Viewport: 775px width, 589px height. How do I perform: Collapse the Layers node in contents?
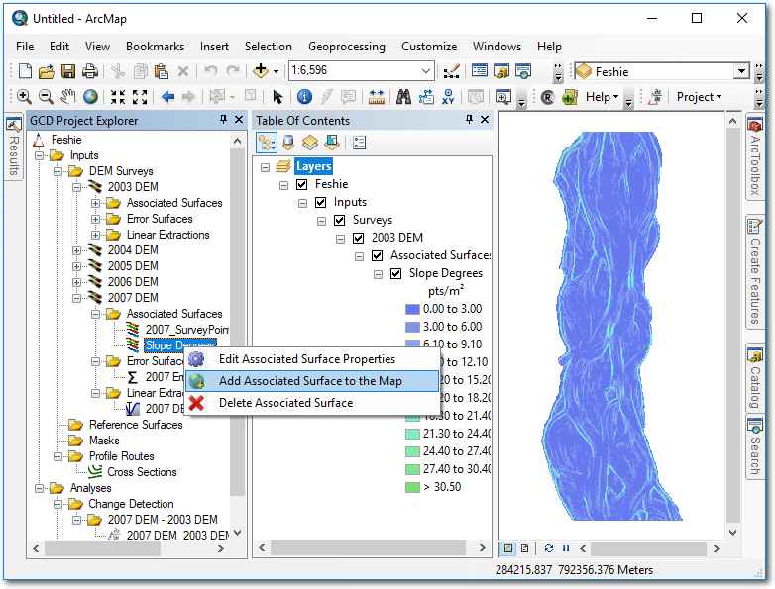tap(265, 167)
